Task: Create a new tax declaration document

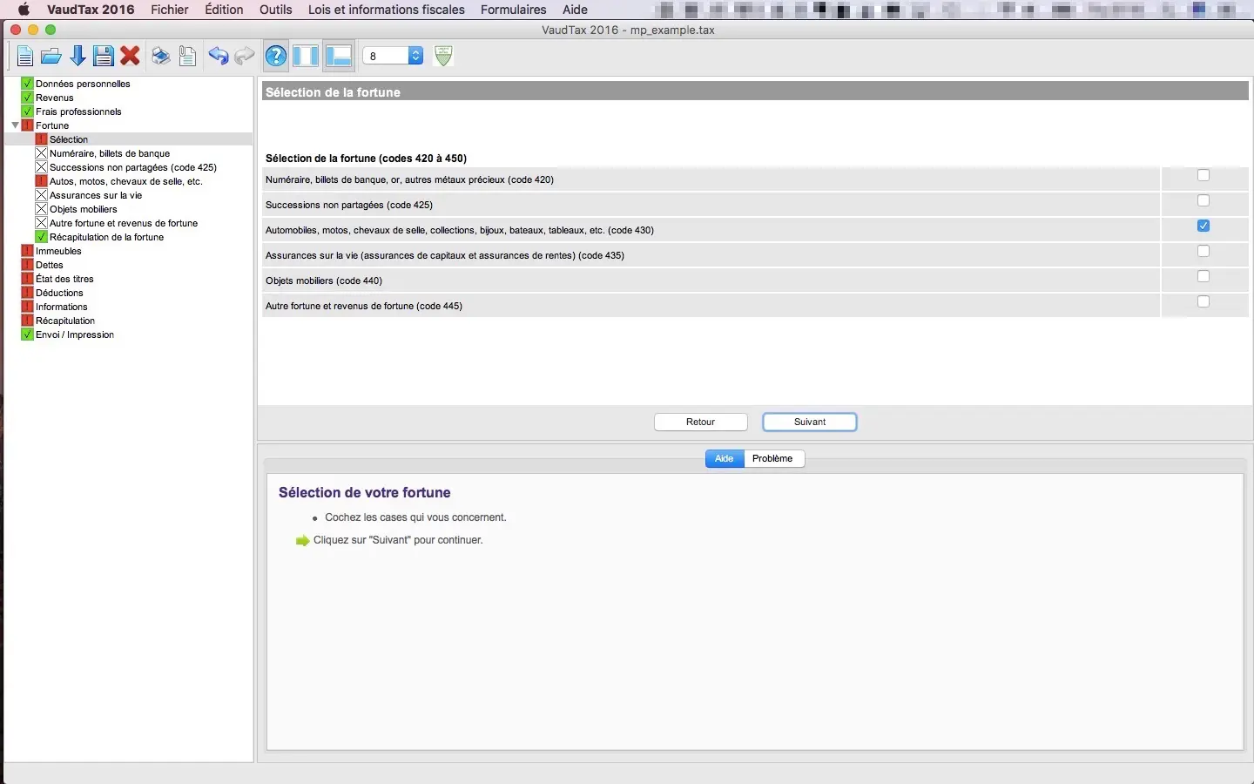Action: [25, 57]
